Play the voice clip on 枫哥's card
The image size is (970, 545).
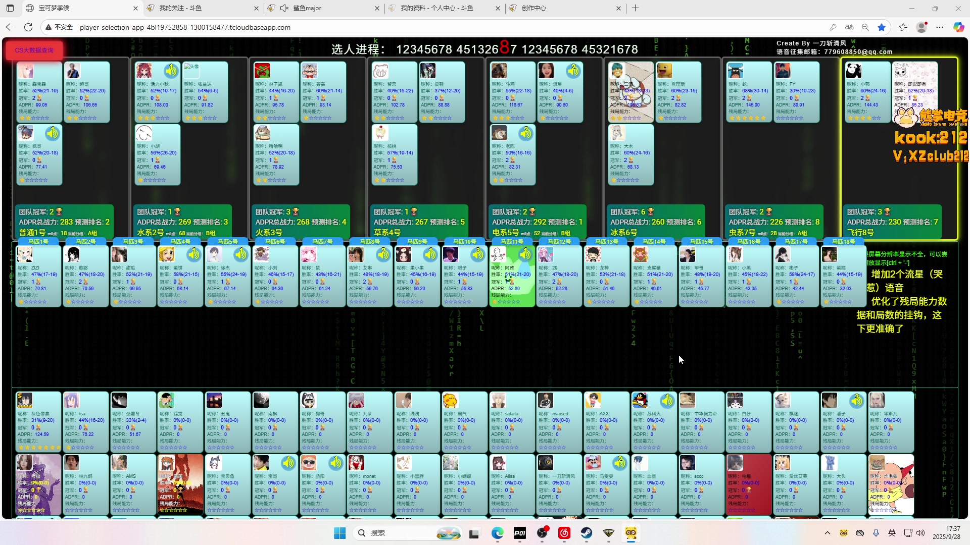point(53,133)
